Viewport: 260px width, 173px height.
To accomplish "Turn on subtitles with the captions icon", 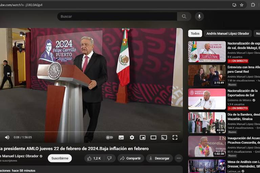I will click(121, 138).
